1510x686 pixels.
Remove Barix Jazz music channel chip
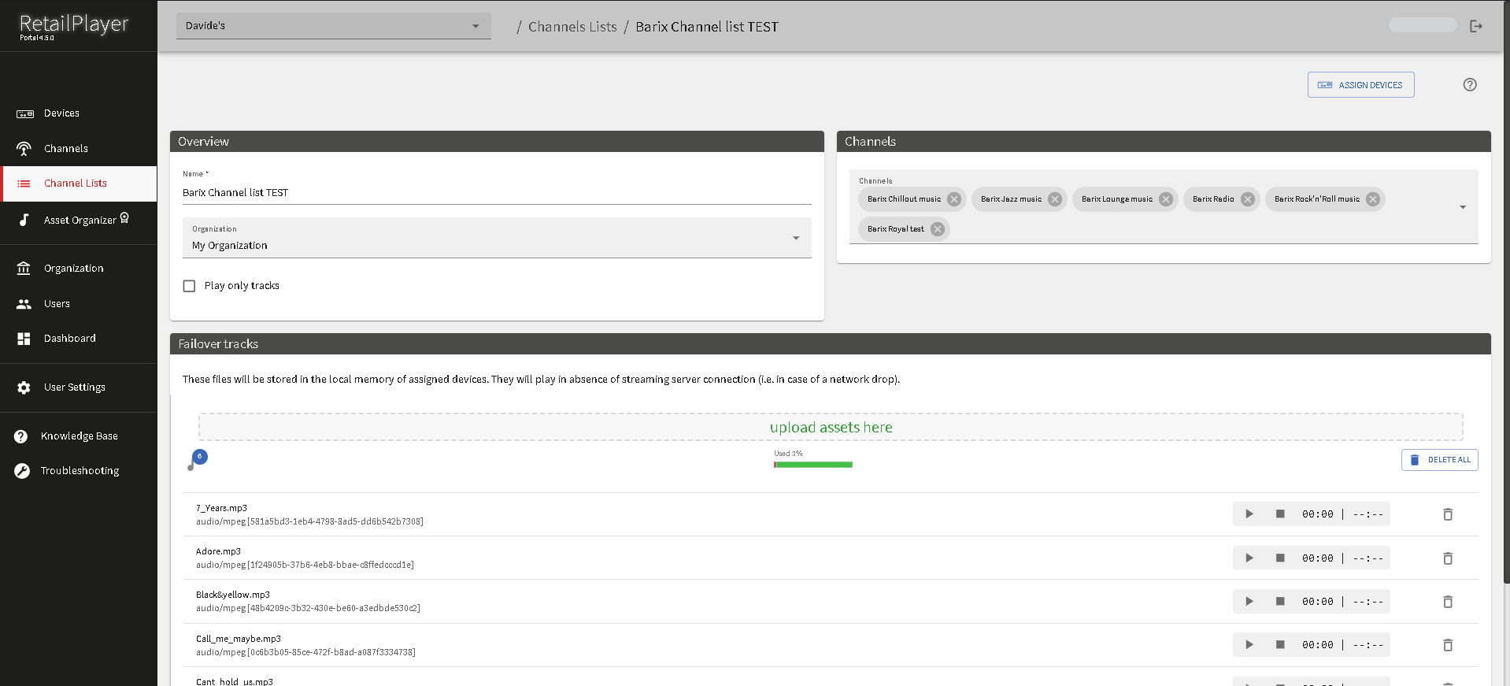point(1055,199)
